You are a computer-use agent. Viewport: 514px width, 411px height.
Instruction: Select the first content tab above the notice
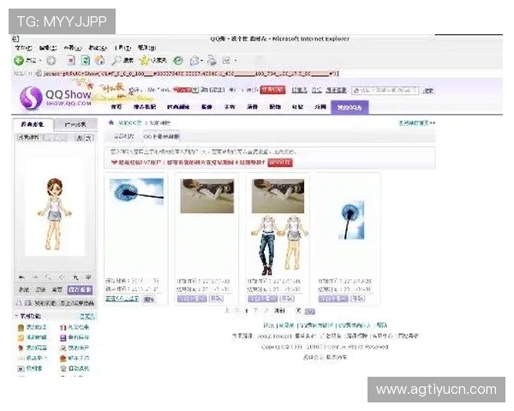pos(123,136)
